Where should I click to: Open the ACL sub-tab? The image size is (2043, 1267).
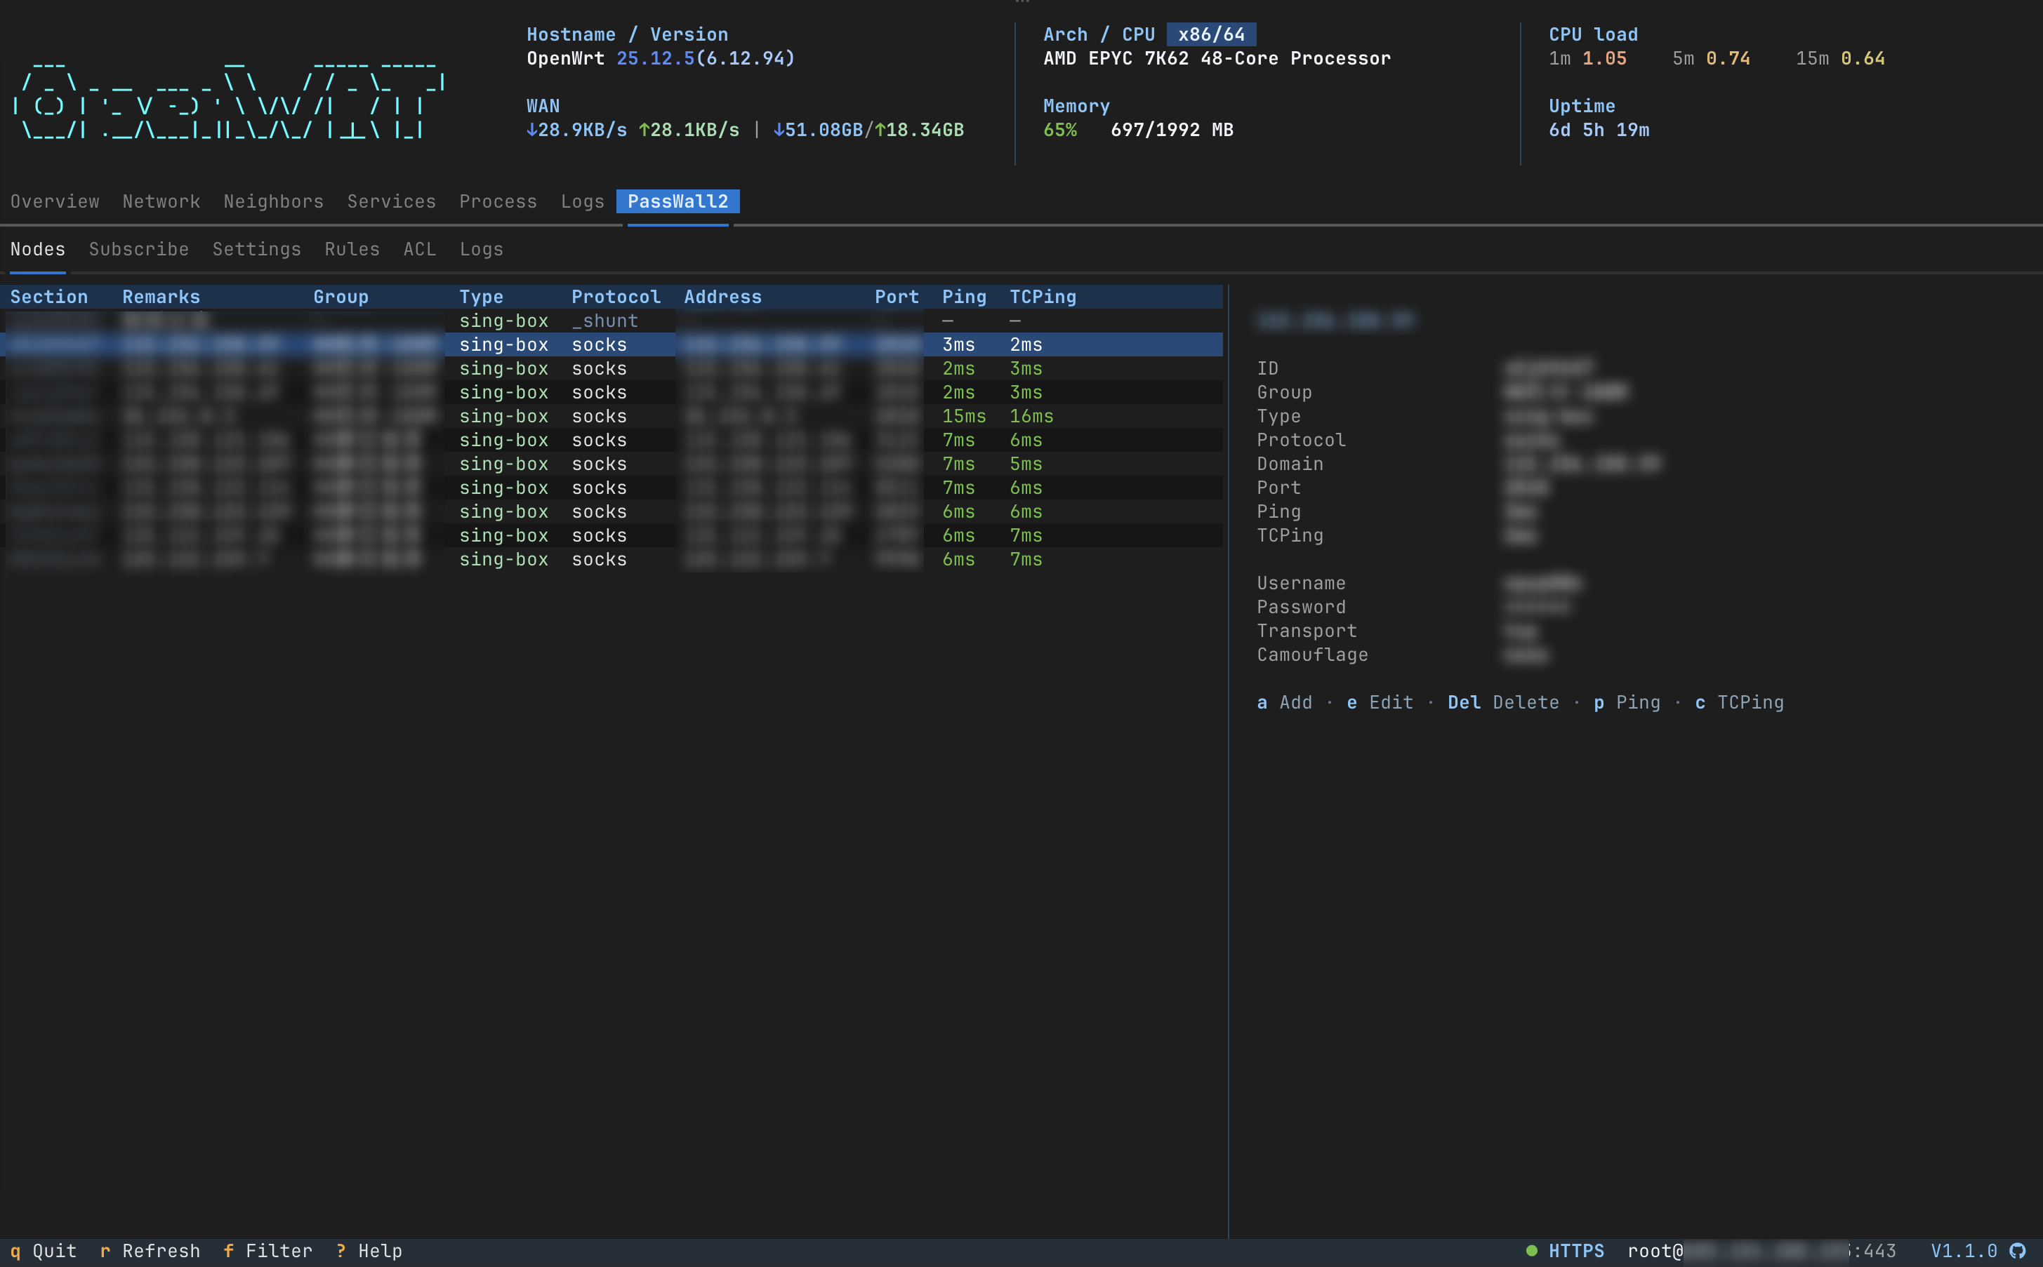[x=420, y=250]
